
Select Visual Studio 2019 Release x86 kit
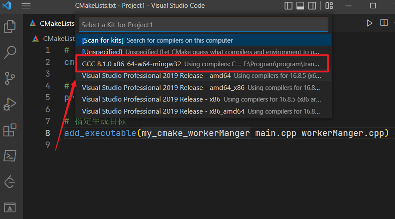point(204,99)
